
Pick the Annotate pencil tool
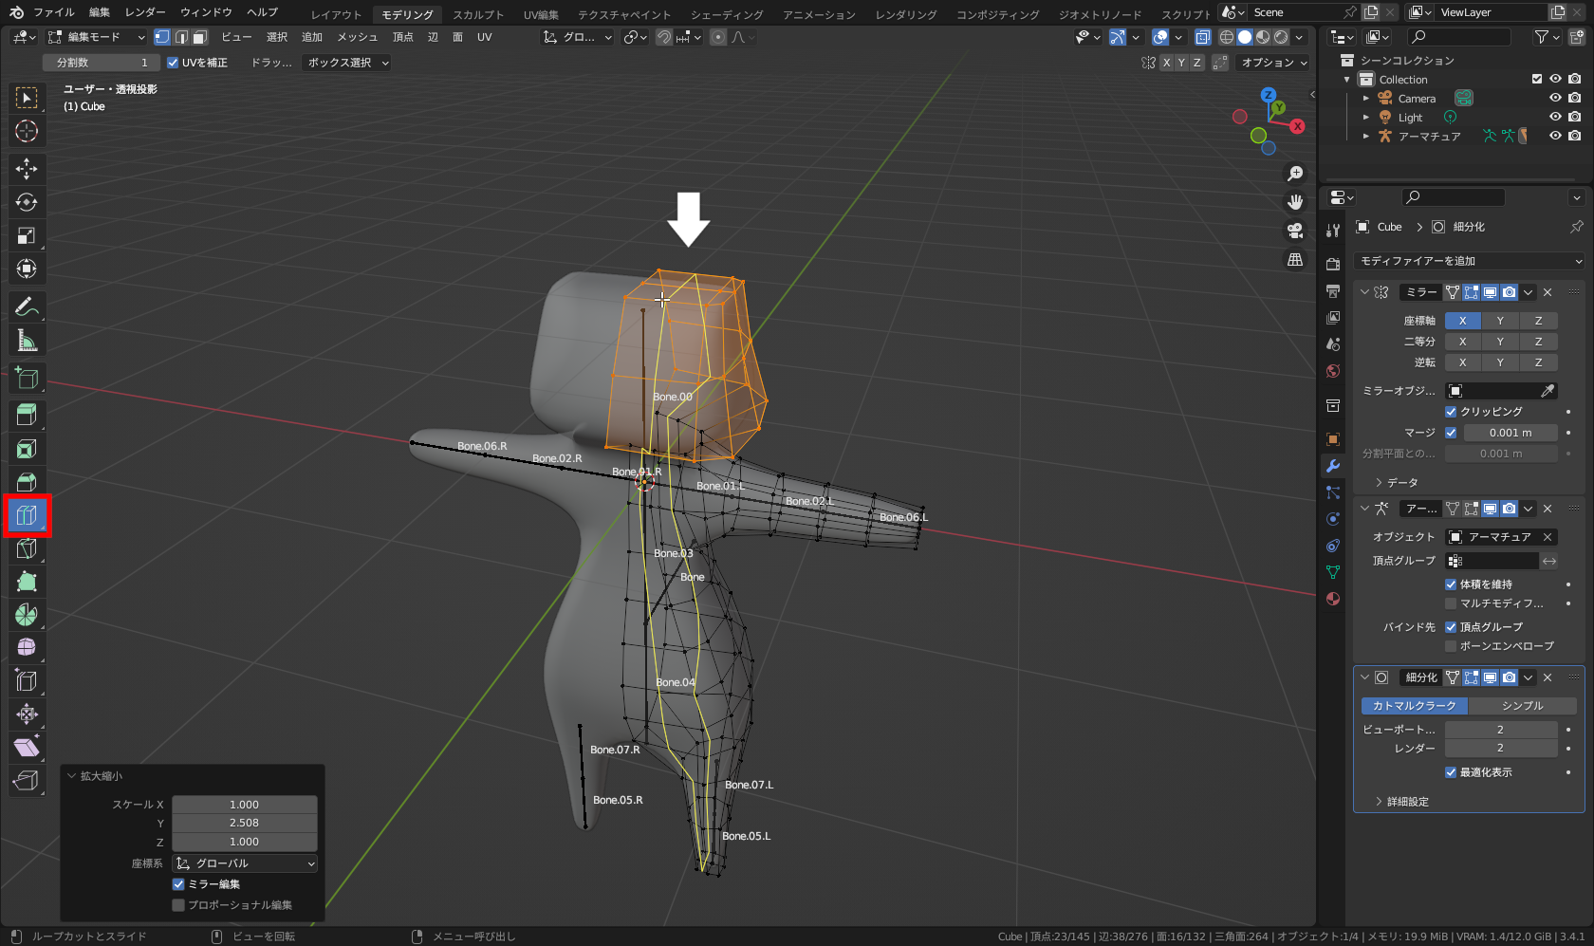pos(27,306)
